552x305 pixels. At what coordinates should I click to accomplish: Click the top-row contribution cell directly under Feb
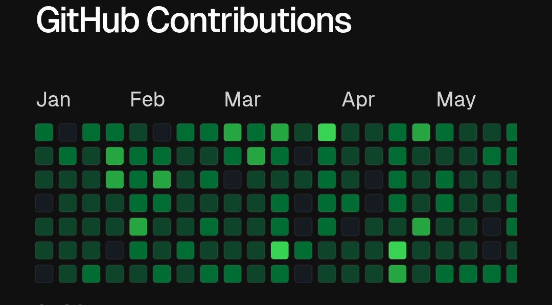tap(139, 132)
